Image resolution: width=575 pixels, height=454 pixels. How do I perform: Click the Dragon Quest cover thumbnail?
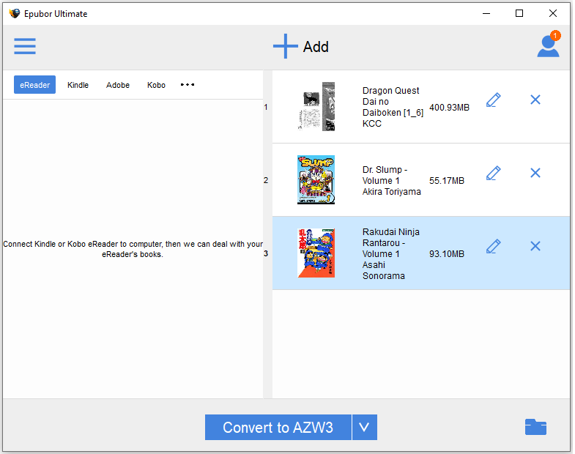316,106
